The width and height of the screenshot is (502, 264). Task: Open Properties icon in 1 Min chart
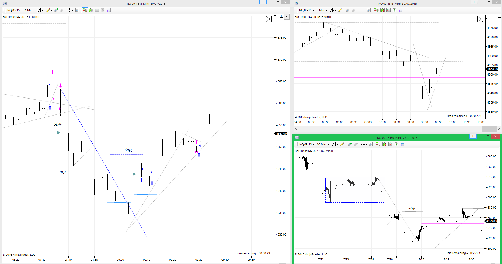109,10
